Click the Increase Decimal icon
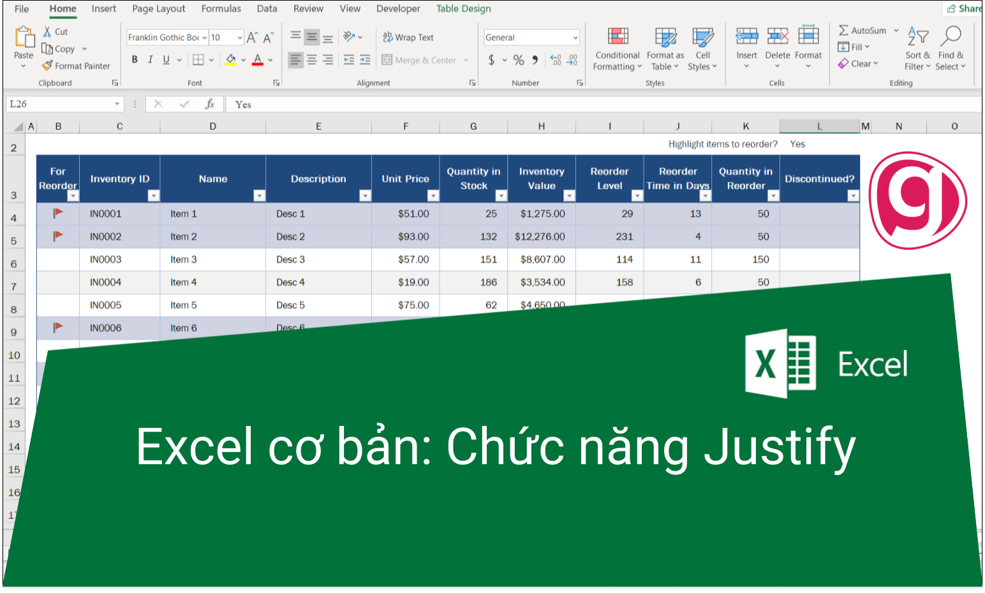 (556, 59)
